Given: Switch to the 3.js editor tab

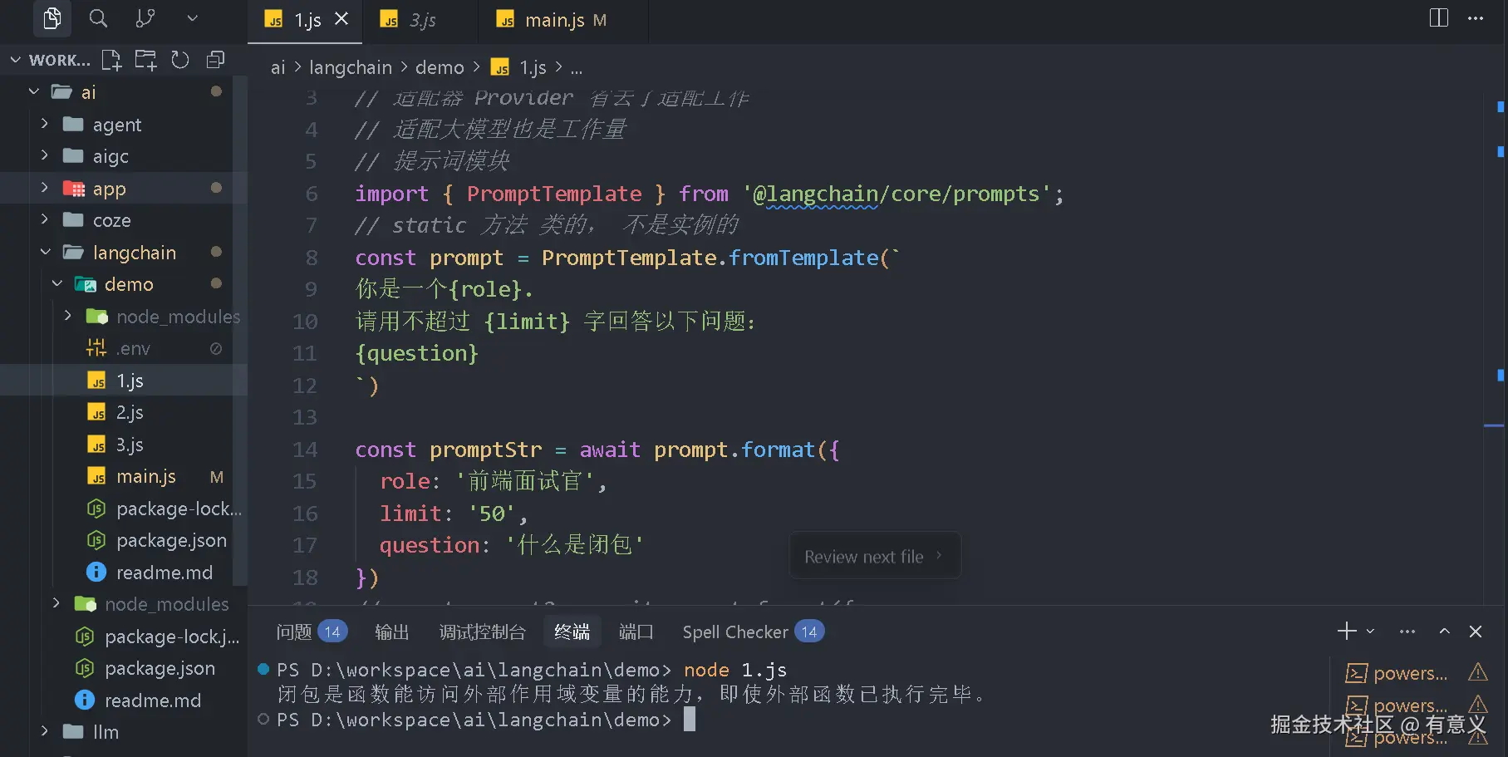Looking at the screenshot, I should [421, 21].
